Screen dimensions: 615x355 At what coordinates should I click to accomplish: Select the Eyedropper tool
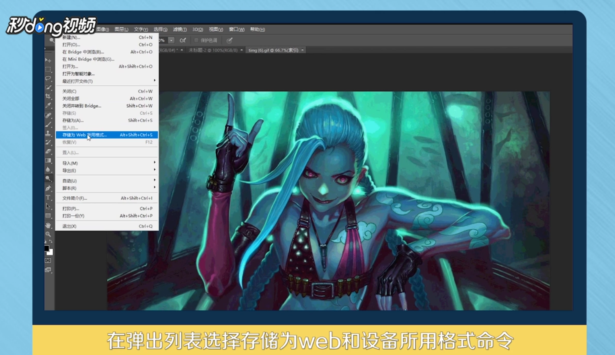[48, 106]
